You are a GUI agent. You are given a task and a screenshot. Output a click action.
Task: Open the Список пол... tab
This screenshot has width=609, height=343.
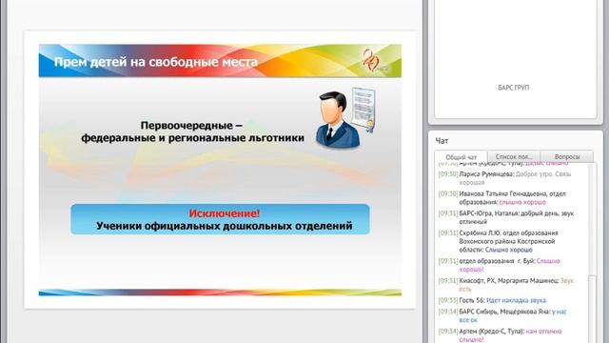click(x=514, y=156)
